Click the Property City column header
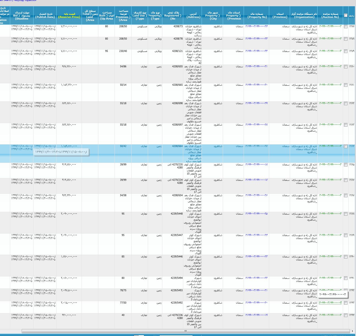356x336 pixels. point(213,16)
